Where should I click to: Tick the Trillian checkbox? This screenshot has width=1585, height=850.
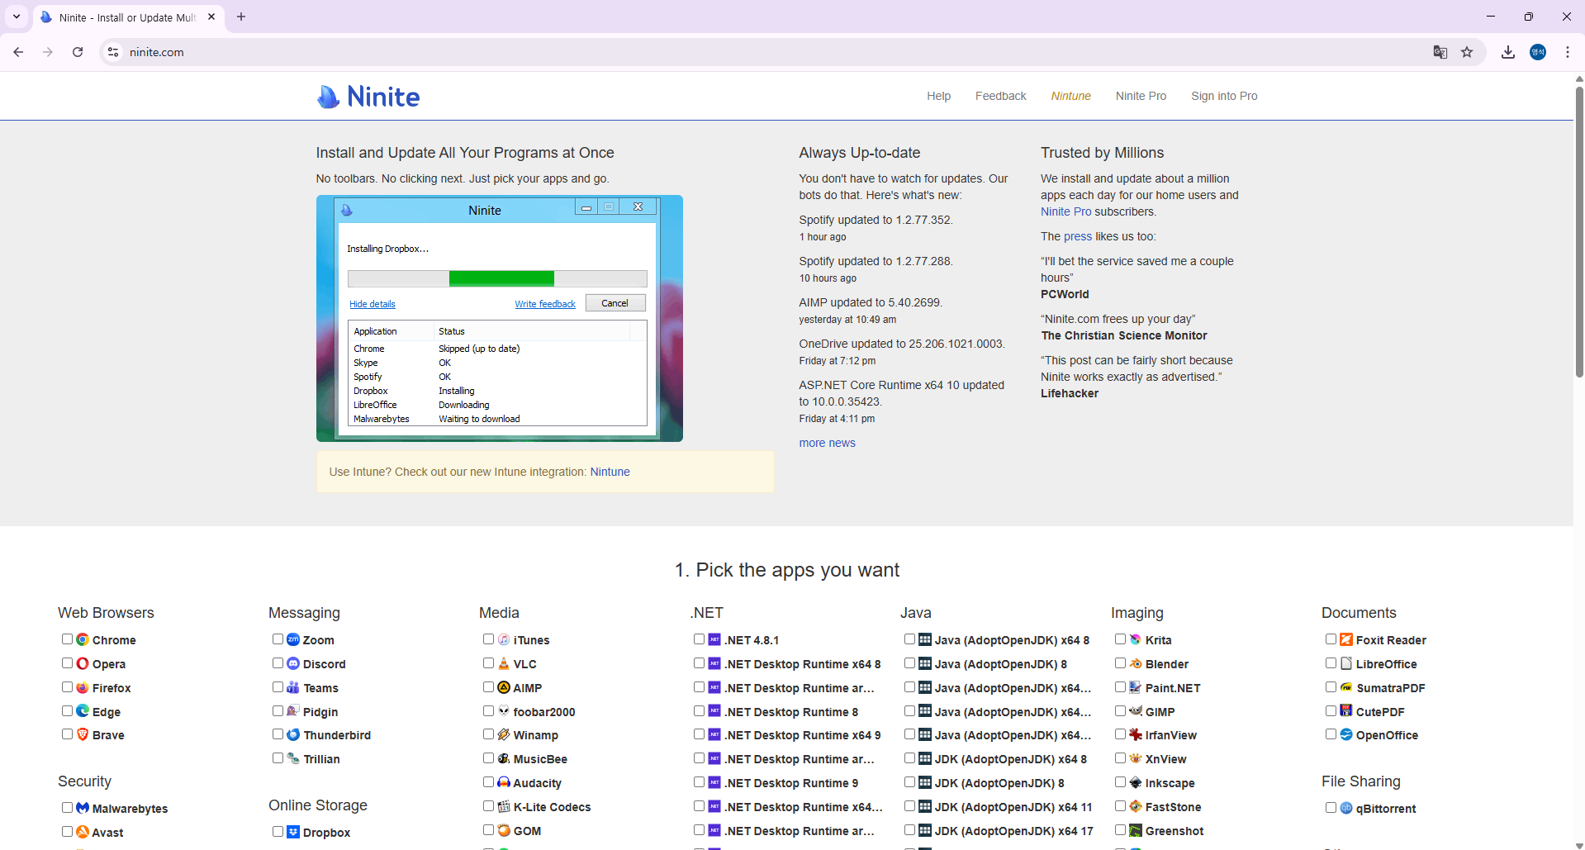point(278,758)
